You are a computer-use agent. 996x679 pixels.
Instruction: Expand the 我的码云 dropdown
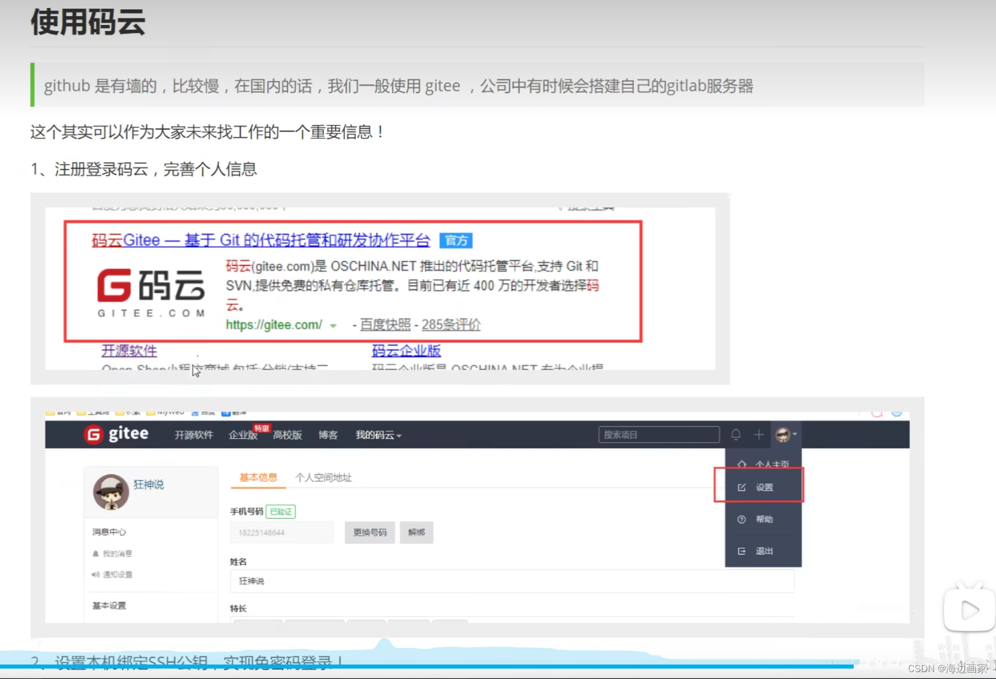(x=378, y=435)
